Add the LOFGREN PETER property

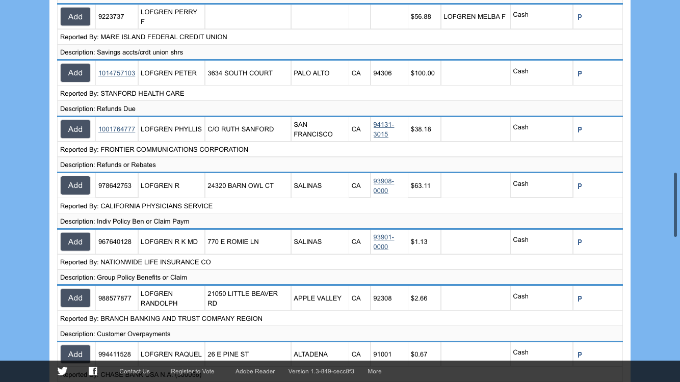(x=75, y=73)
